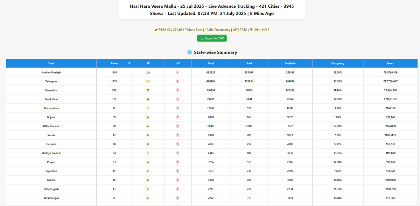Select the Uttar Pradesh row label
Screen dimensions: 420x206
click(51, 126)
